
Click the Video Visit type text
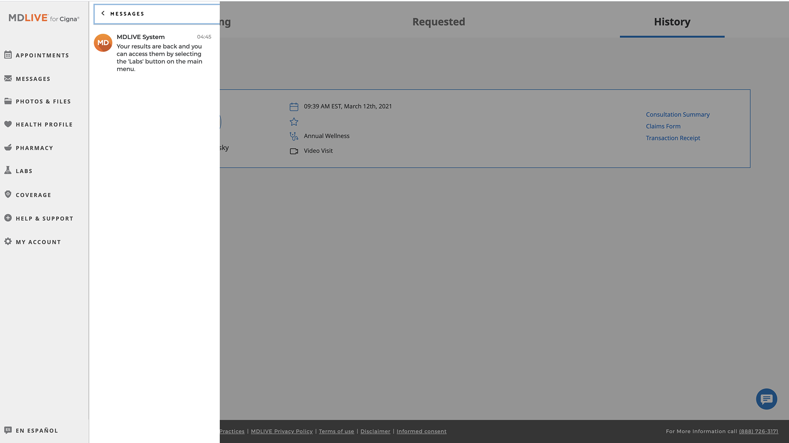click(318, 151)
